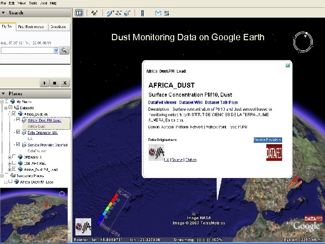Image resolution: width=325 pixels, height=244 pixels.
Task: Click the Datasets folder icon
Action: (x=16, y=108)
